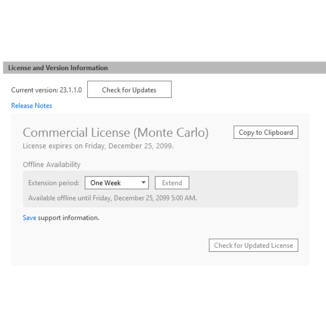Image resolution: width=326 pixels, height=326 pixels.
Task: Copy license info to clipboard
Action: point(265,132)
